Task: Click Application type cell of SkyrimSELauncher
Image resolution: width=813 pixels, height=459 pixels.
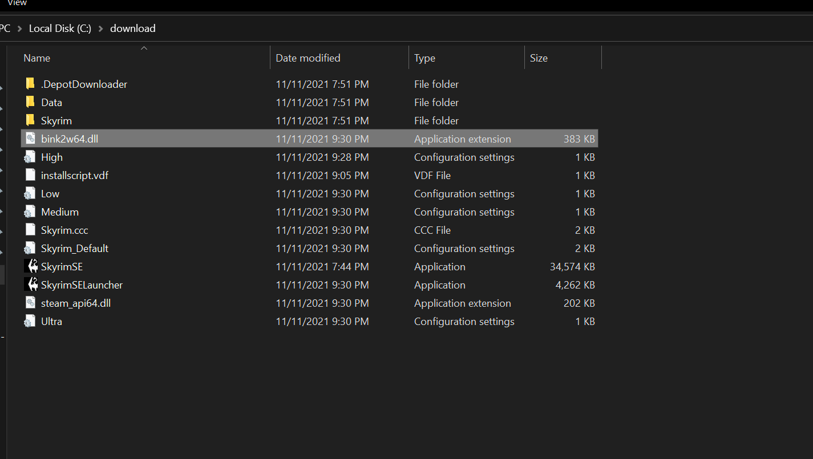Action: 440,285
